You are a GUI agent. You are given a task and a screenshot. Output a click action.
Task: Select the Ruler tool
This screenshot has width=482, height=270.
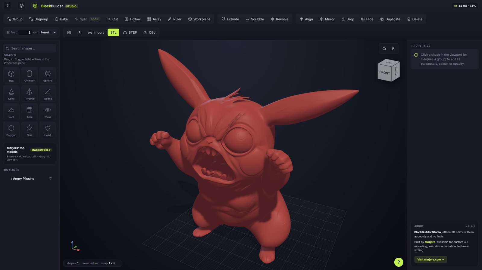point(174,19)
